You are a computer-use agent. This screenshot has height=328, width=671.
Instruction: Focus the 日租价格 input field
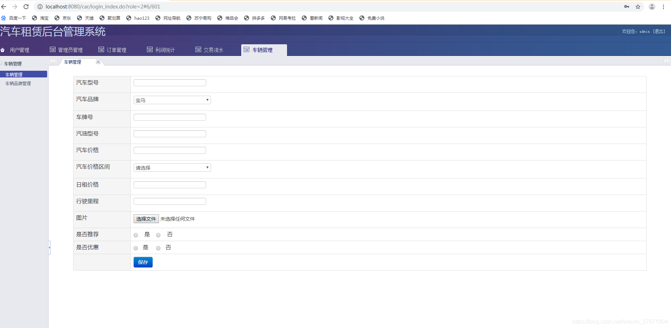(x=170, y=185)
